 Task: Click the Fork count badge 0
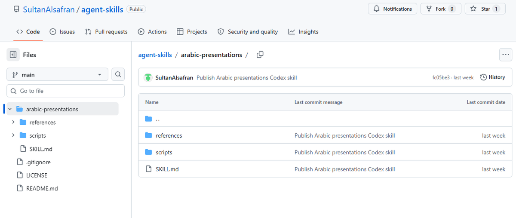[452, 9]
